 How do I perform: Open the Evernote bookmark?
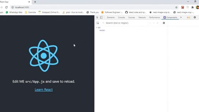(30, 12)
